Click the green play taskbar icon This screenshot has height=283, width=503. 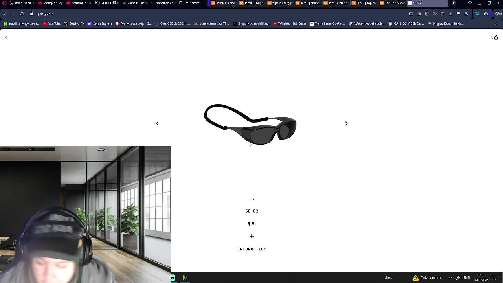(185, 278)
